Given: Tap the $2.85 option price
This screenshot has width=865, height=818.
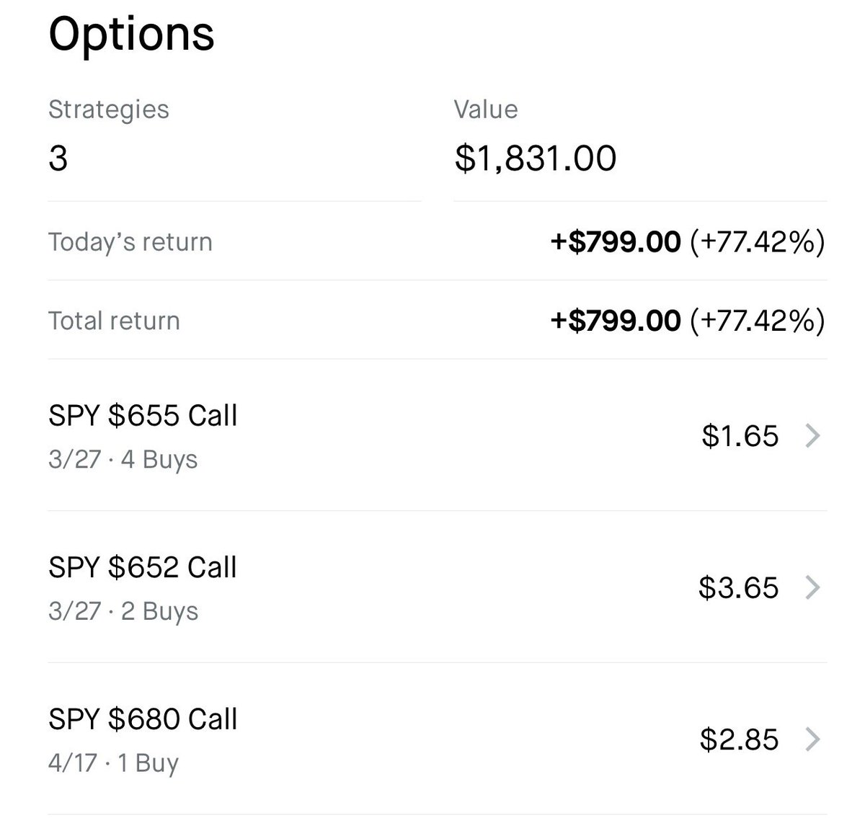Looking at the screenshot, I should [739, 739].
